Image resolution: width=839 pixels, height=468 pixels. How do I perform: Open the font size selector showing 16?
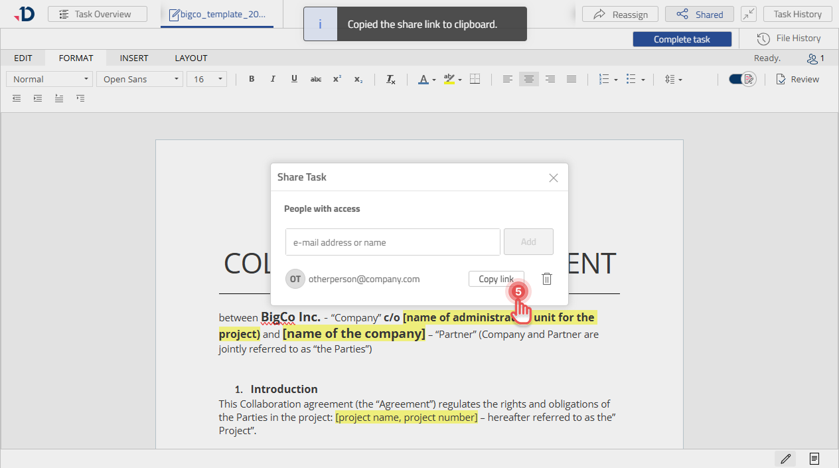[x=206, y=78]
